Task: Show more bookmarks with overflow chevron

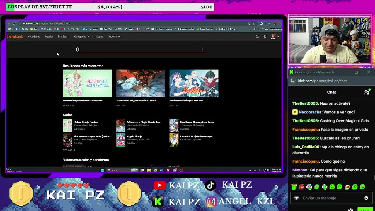Action: (x=255, y=29)
